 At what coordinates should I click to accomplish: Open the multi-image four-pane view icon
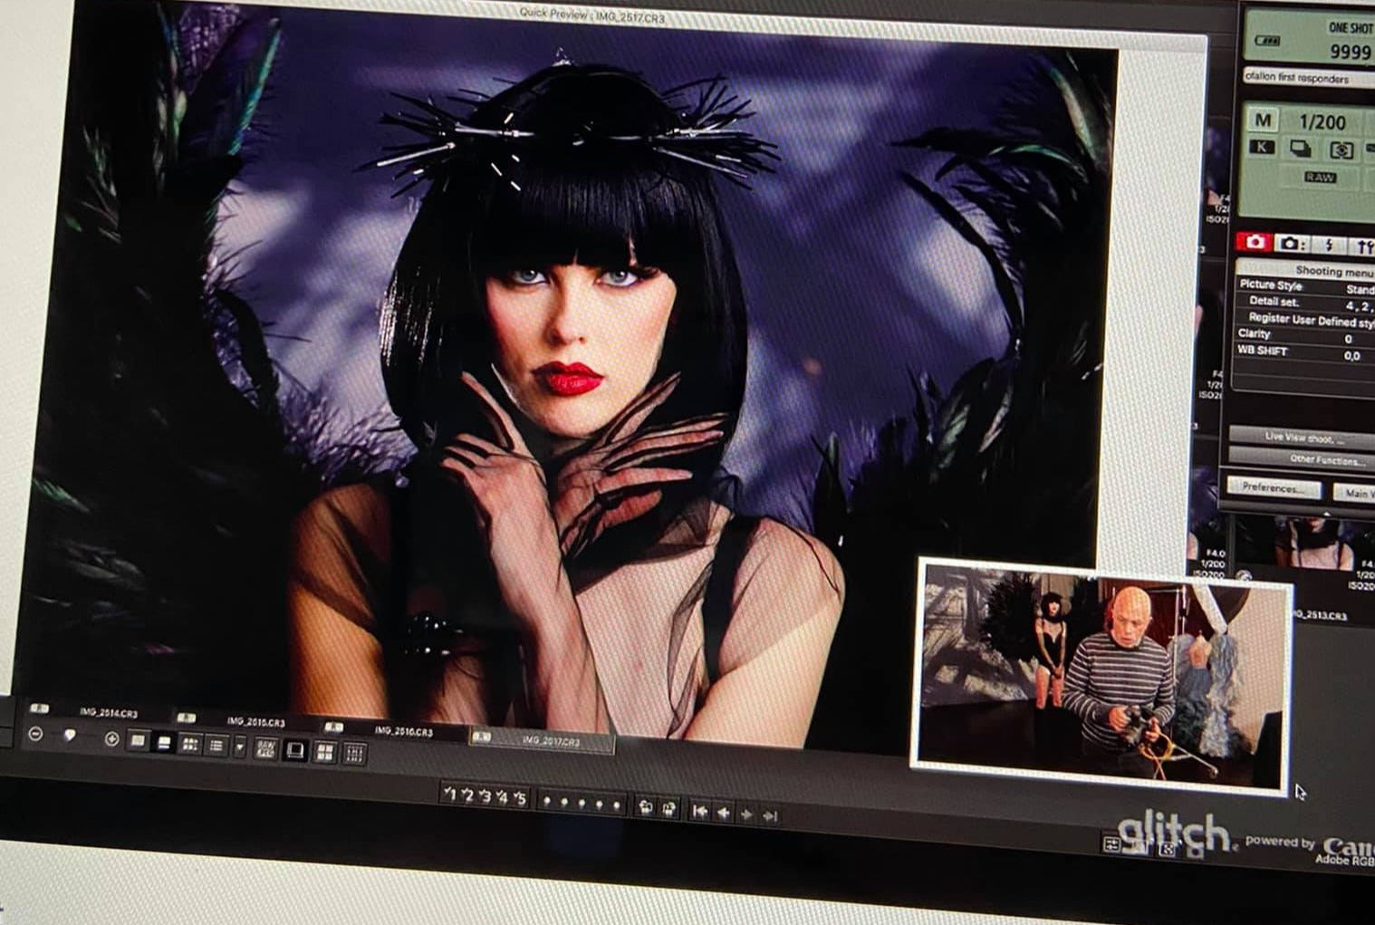(325, 752)
